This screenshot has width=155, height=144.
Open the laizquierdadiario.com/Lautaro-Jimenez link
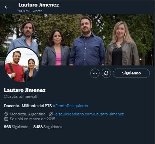(x=89, y=114)
